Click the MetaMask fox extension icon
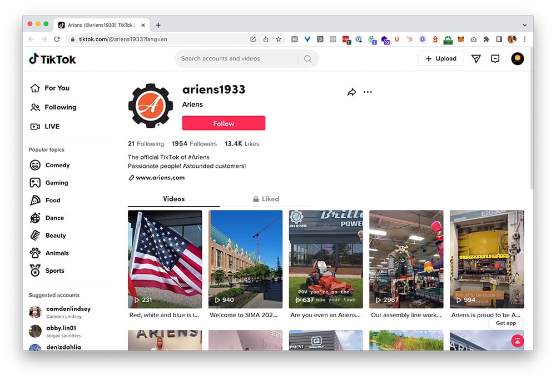The image size is (556, 380). tap(460, 39)
